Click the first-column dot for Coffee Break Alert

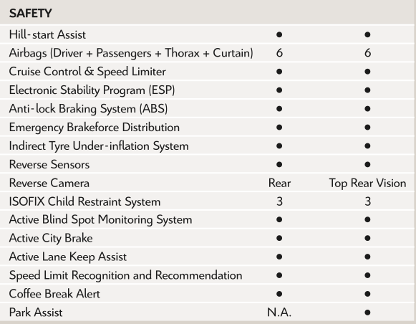tap(279, 294)
